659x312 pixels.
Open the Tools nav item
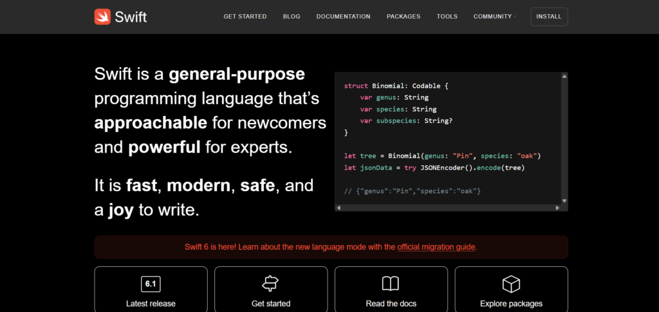447,17
